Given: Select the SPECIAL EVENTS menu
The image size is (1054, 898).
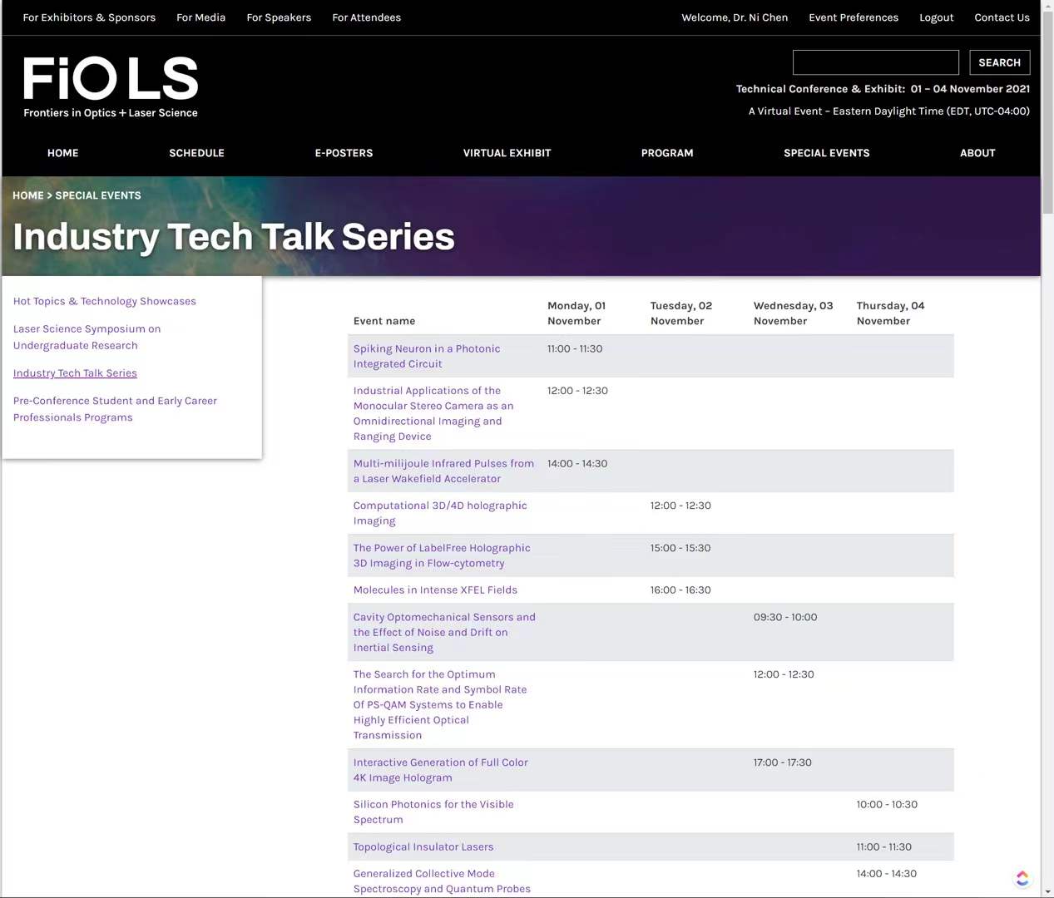Looking at the screenshot, I should (x=826, y=153).
